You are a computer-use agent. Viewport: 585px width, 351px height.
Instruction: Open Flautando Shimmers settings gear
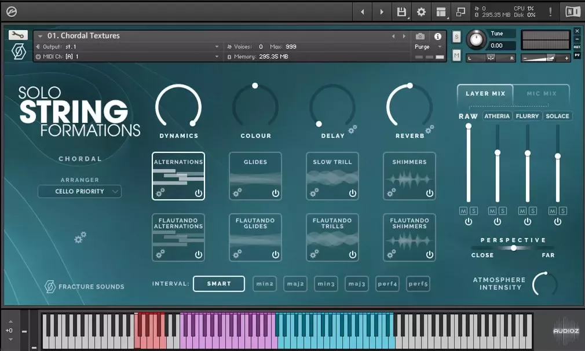pos(391,254)
